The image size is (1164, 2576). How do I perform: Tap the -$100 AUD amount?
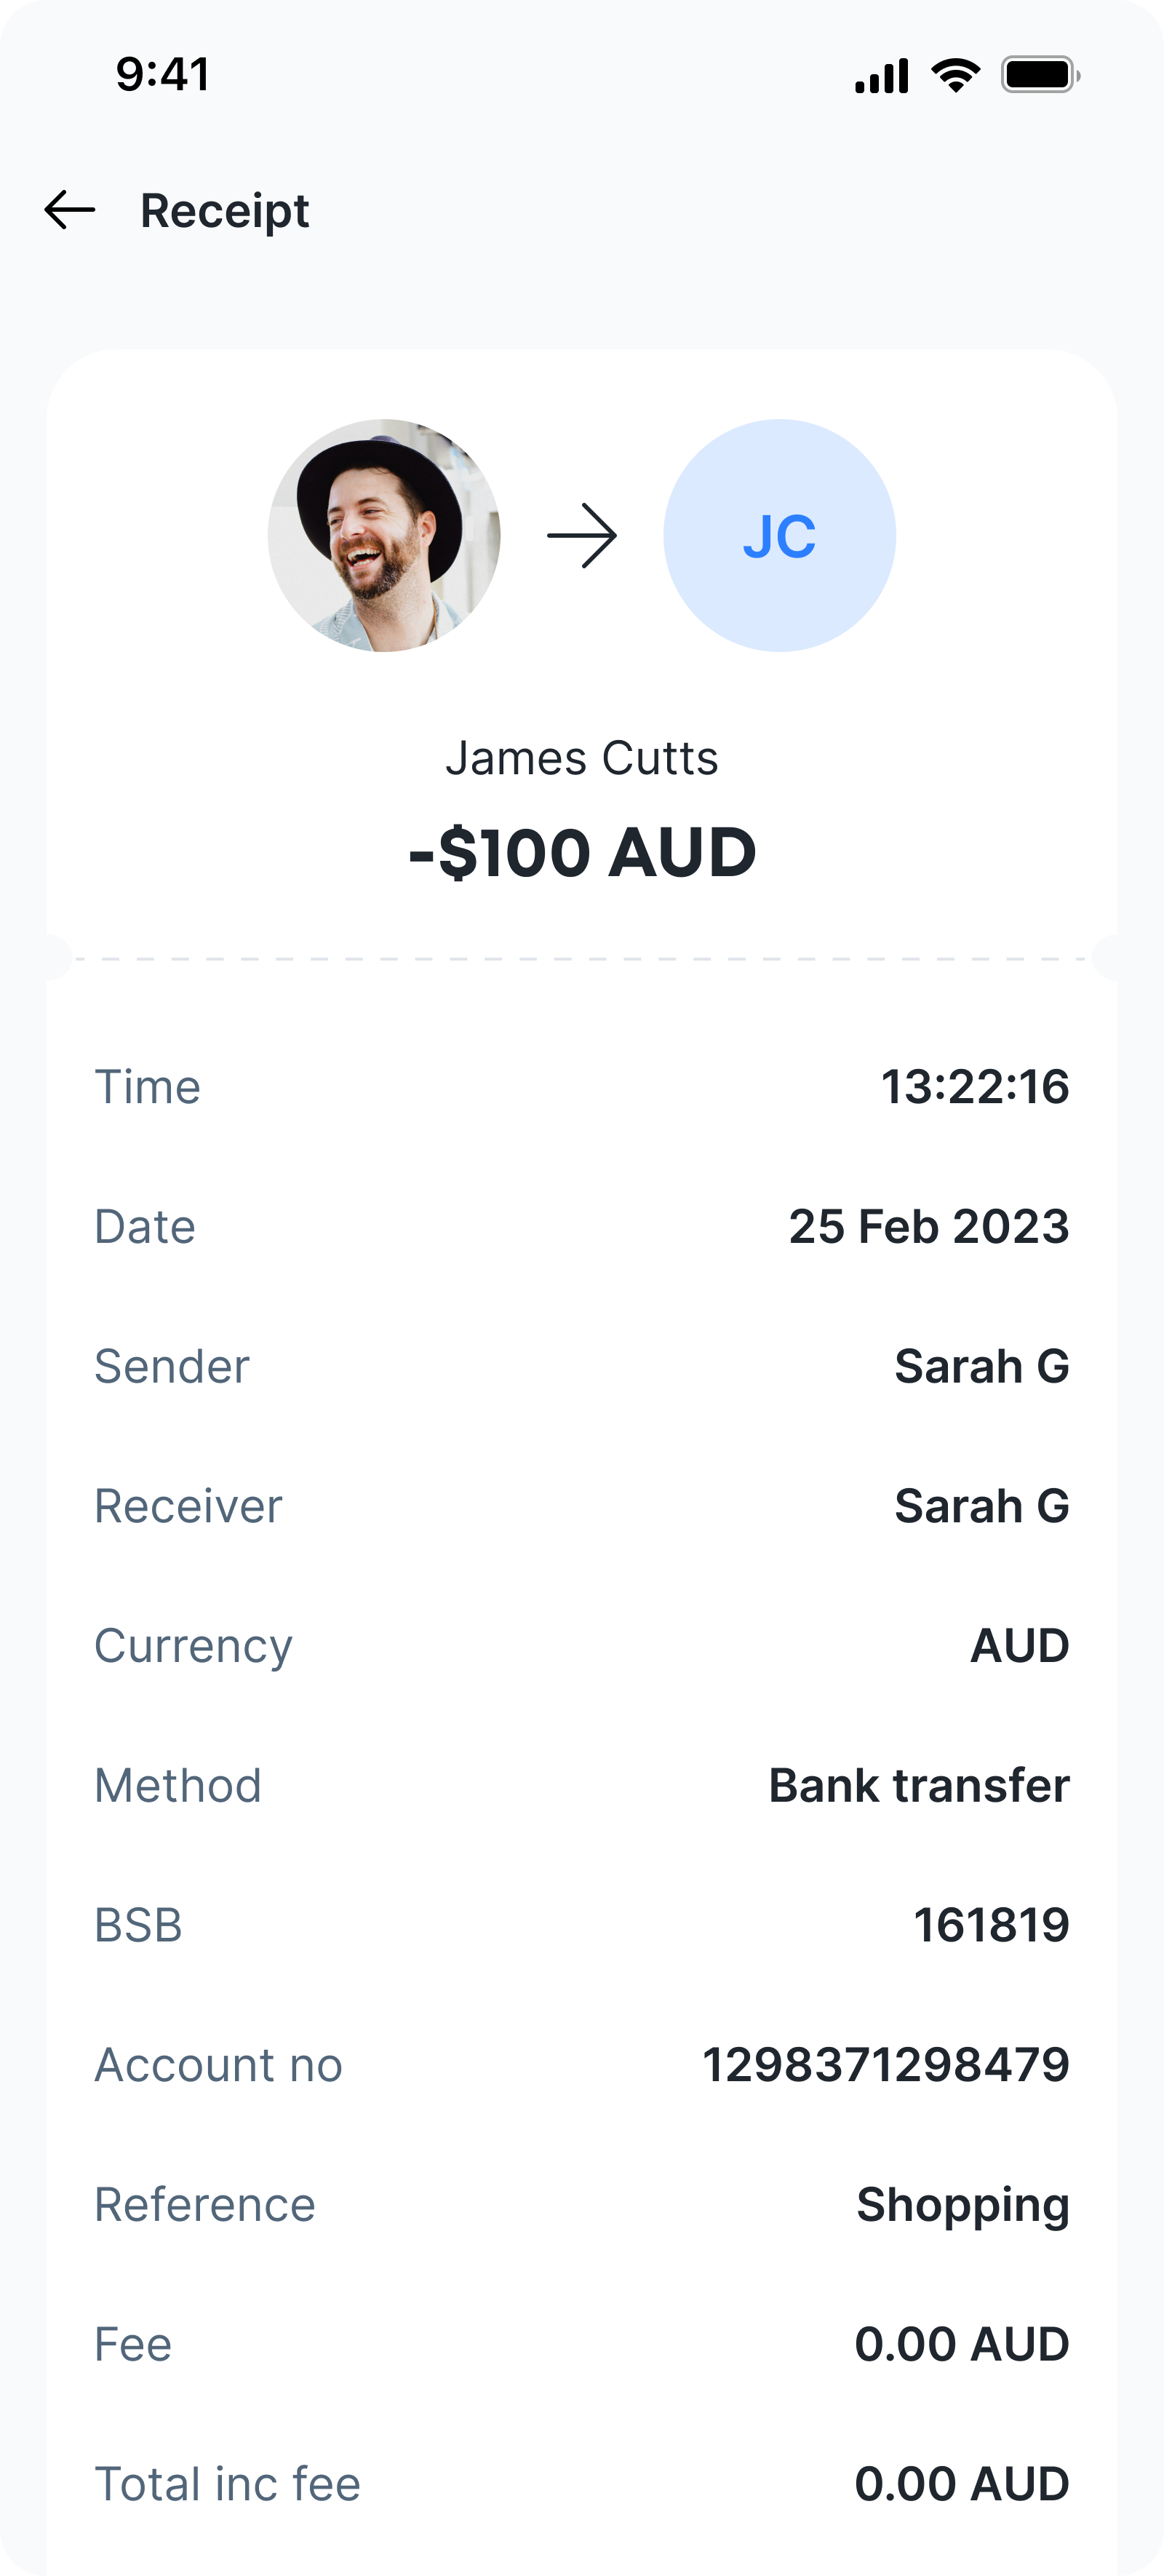pyautogui.click(x=582, y=853)
